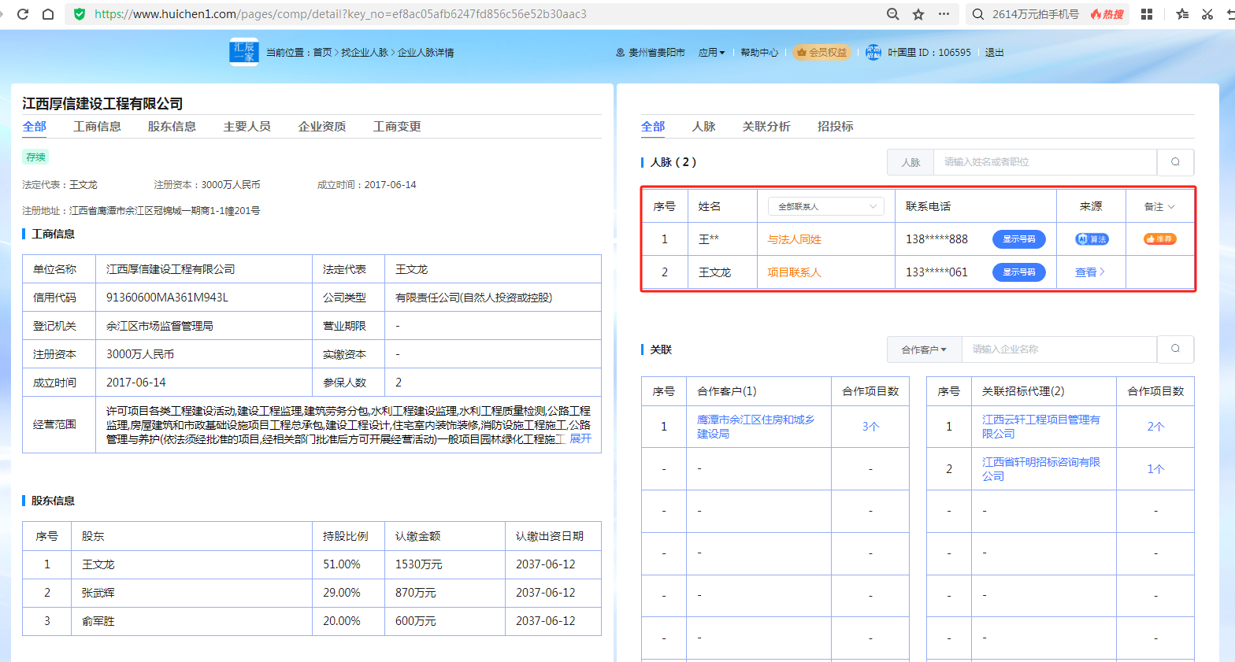Open zoom magnifier in address bar
The height and width of the screenshot is (662, 1235).
(x=892, y=14)
